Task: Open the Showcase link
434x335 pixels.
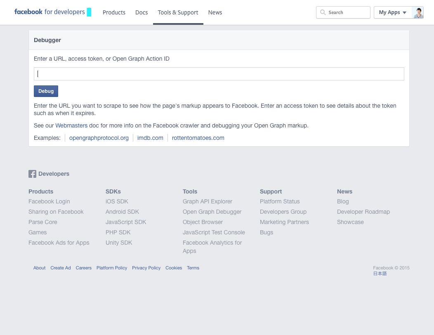Action: (350, 222)
